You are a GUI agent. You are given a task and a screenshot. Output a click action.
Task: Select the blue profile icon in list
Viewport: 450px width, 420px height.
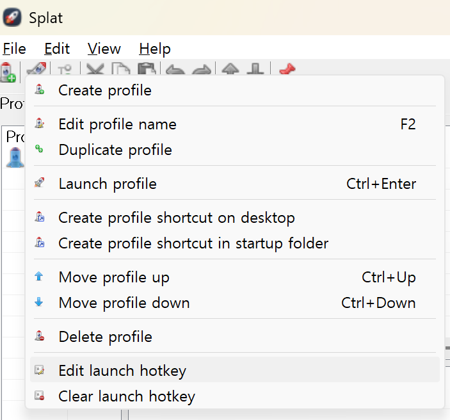[15, 157]
